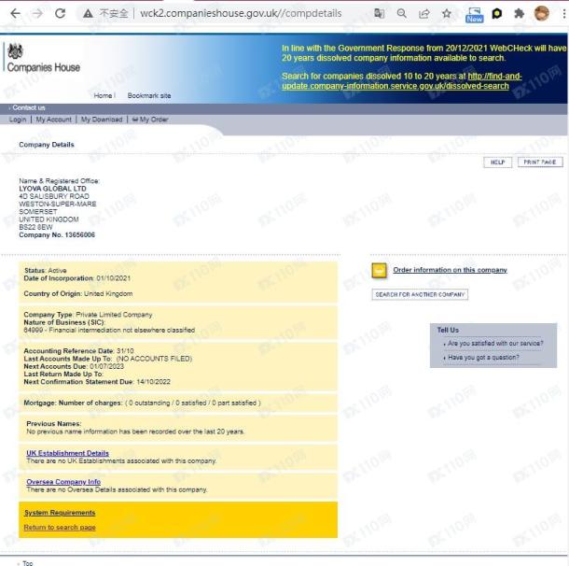Open the translate page icon
569x566 pixels.
379,13
